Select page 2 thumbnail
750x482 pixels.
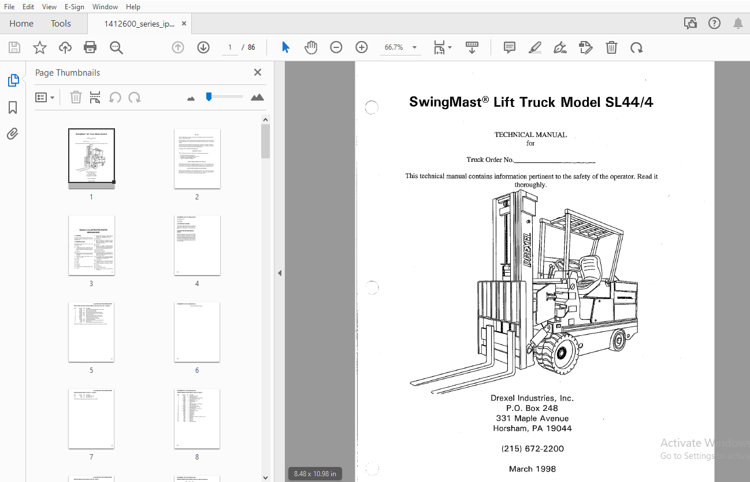[197, 158]
